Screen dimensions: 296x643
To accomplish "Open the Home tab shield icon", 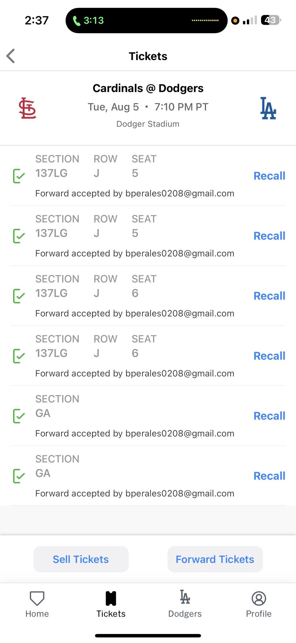I will (x=37, y=598).
